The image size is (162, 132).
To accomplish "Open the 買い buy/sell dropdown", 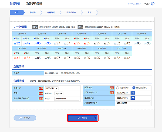I will pos(59,93).
